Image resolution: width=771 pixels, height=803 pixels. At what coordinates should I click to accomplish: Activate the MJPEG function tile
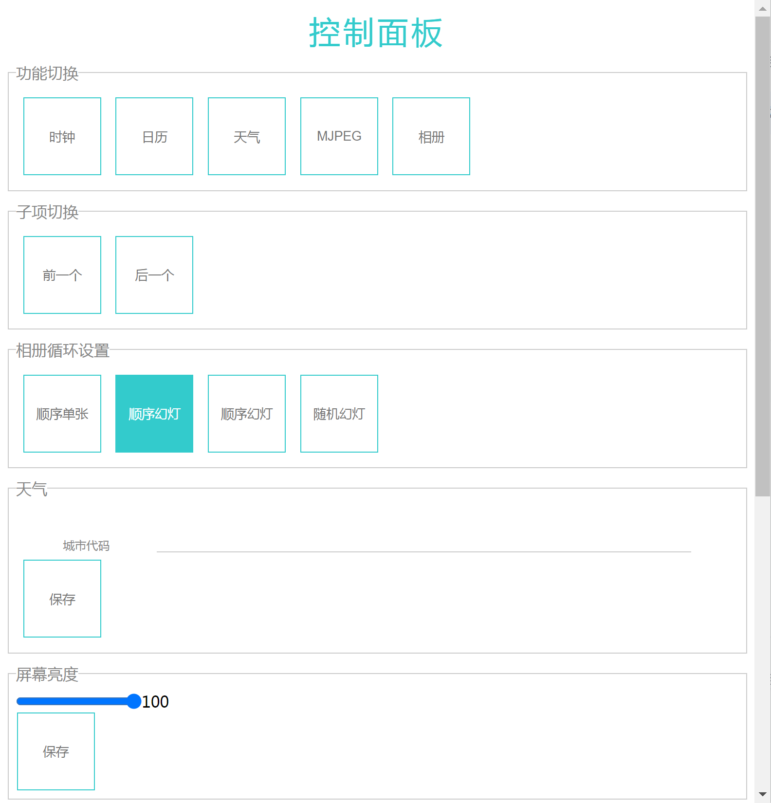click(x=339, y=136)
